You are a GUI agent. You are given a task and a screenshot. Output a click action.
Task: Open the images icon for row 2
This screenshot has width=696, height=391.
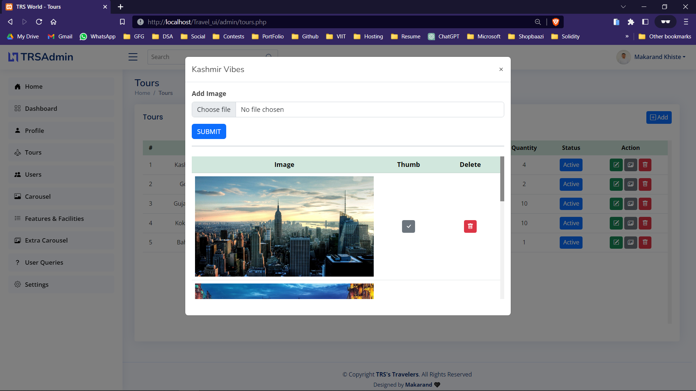pos(630,184)
